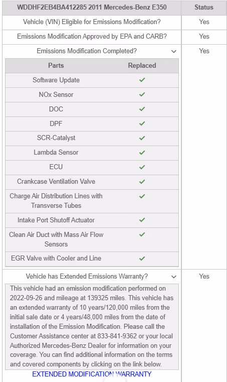Click the SCR-Catalyst replaced checkmark
227x382 pixels.
(142, 138)
